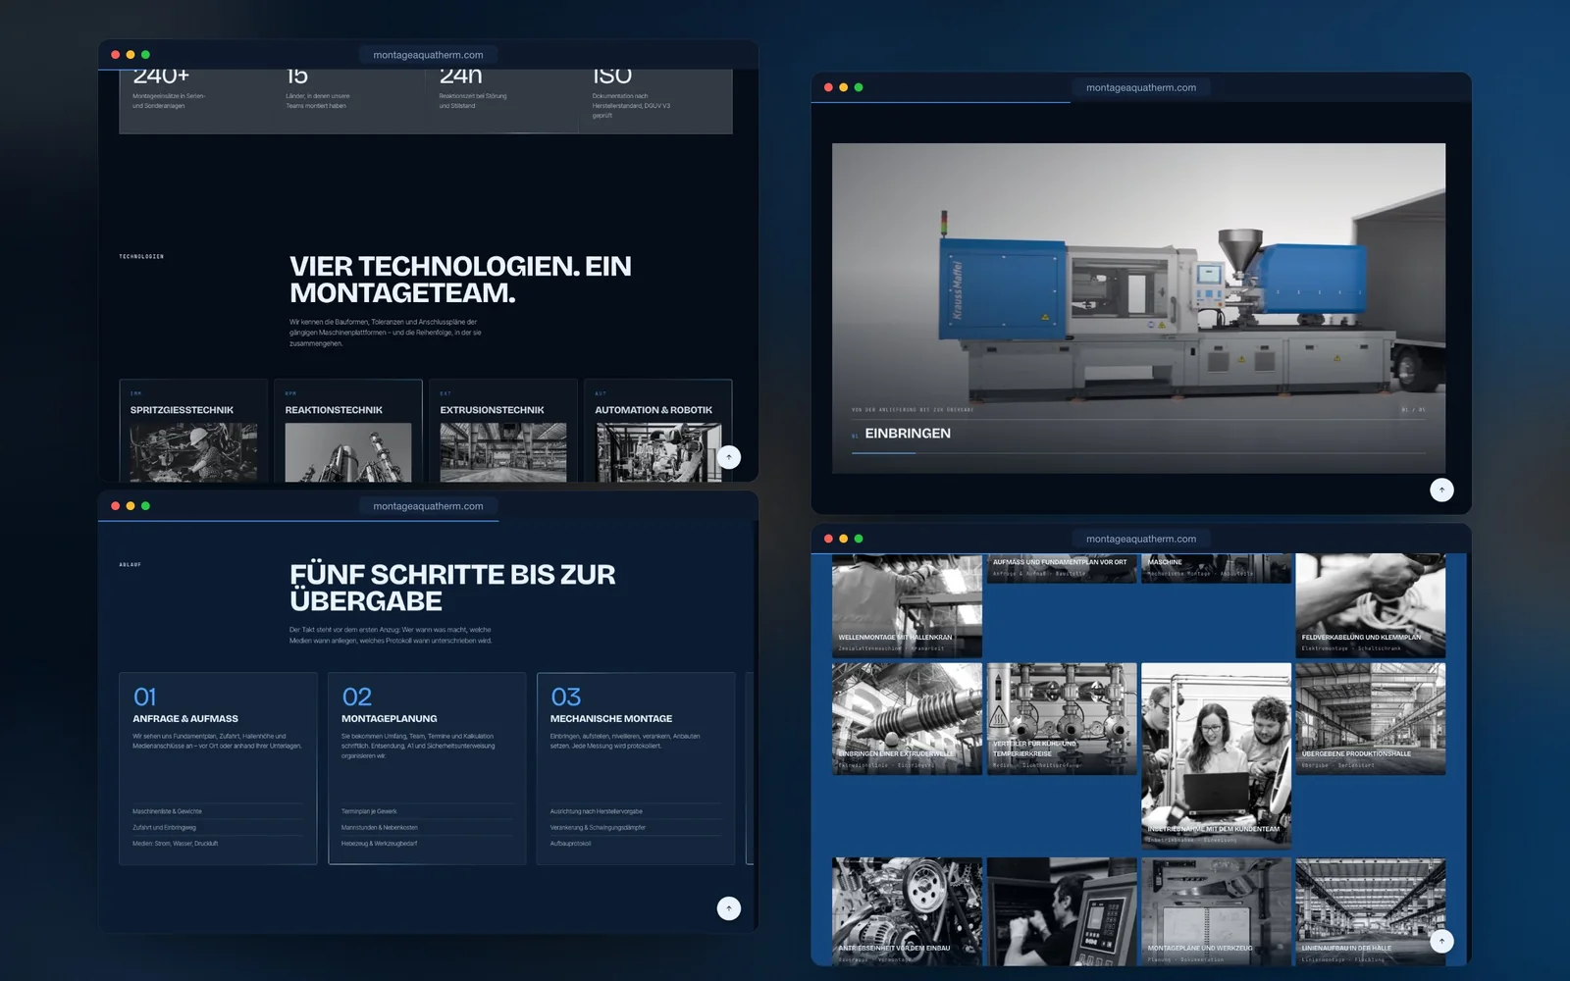Click the Vier Technologien. Ein Montageteam. heading

pyautogui.click(x=460, y=280)
